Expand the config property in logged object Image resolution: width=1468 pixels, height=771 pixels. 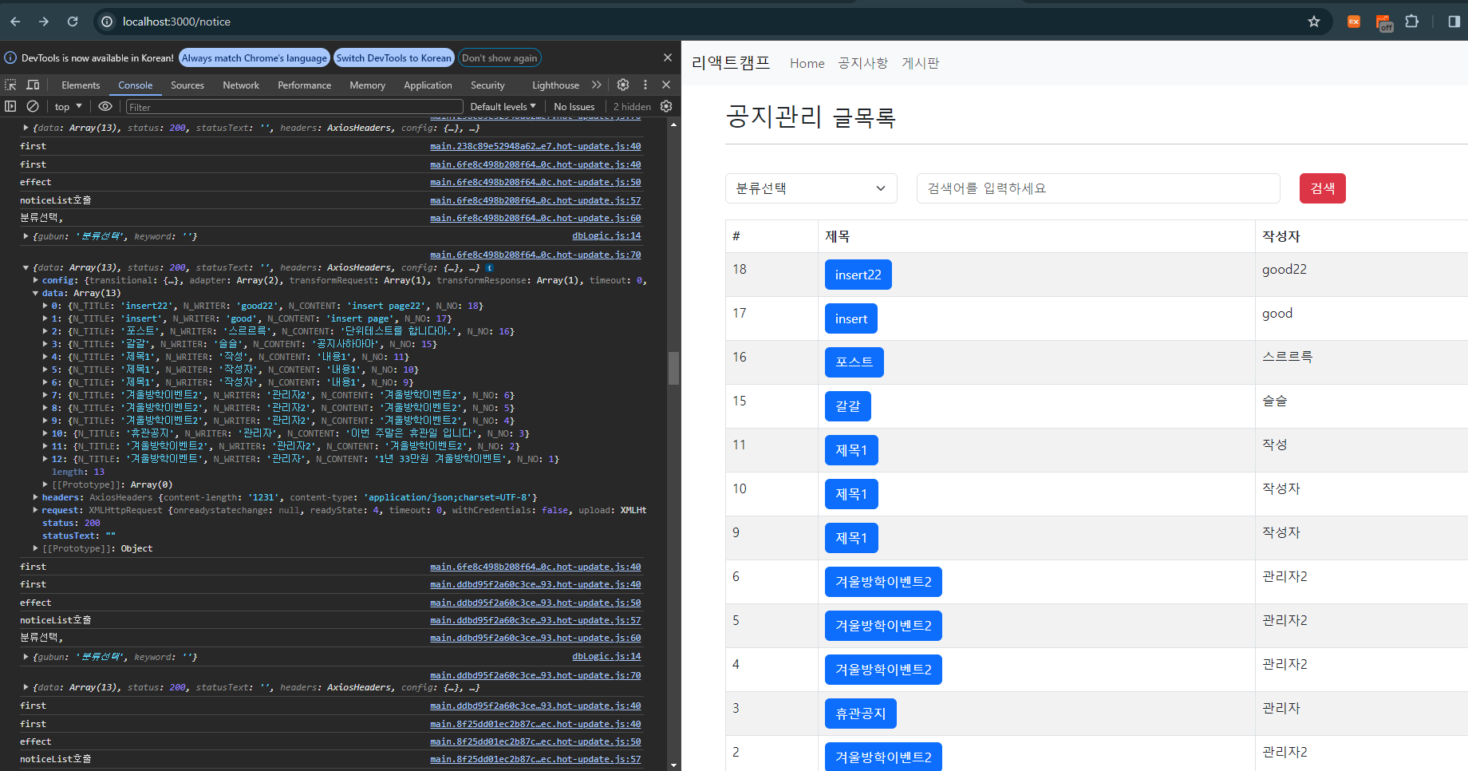pyautogui.click(x=36, y=281)
